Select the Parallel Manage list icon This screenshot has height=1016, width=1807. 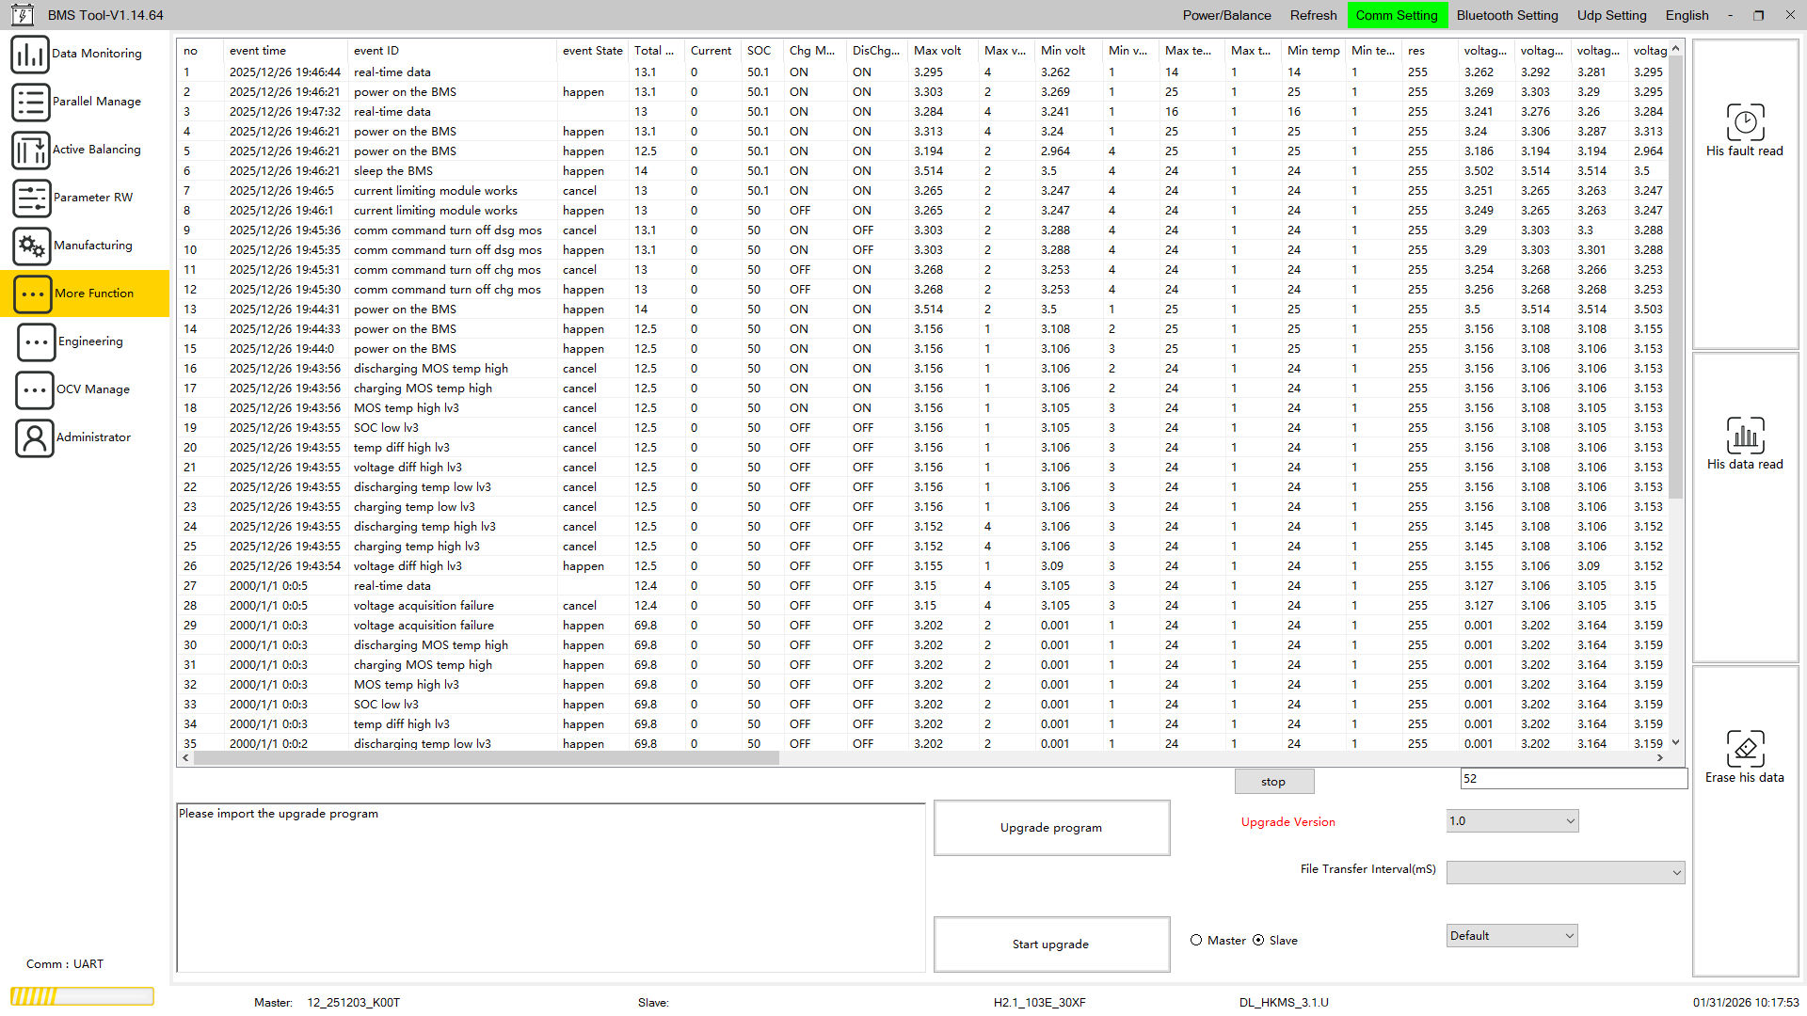click(30, 102)
